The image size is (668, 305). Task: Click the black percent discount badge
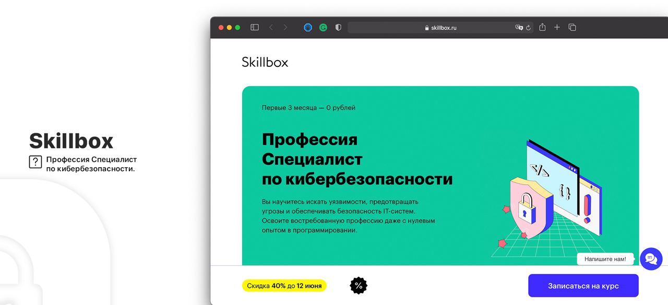point(359,285)
